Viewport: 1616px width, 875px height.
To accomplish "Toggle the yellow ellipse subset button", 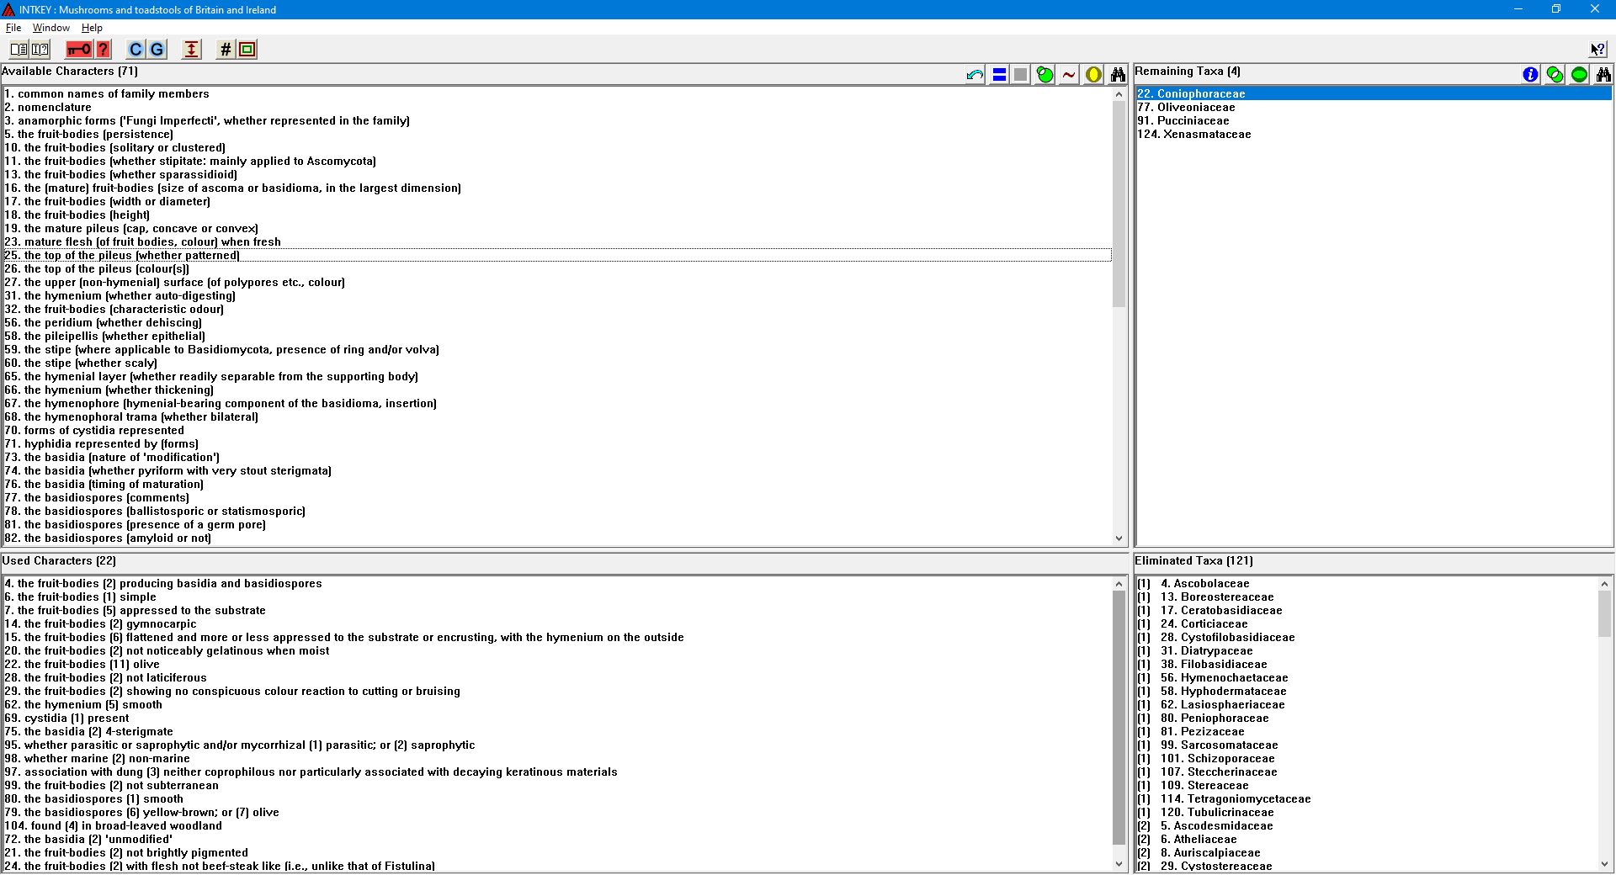I will (1093, 75).
